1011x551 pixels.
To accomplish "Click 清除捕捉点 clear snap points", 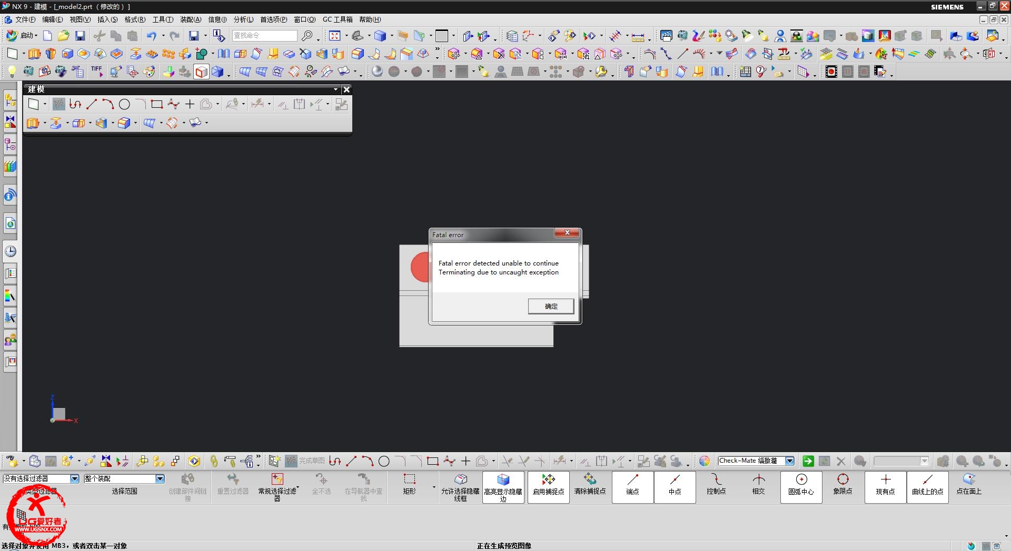I will coord(590,485).
